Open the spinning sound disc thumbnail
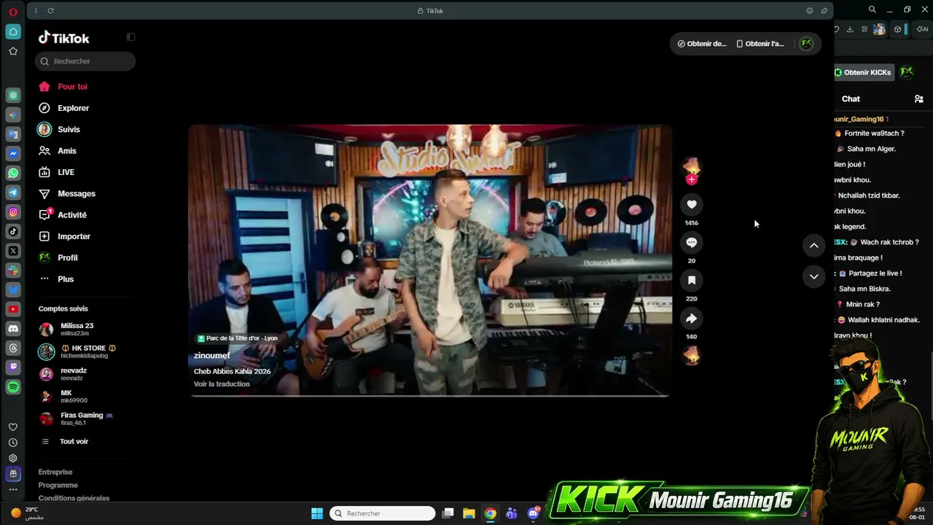The width and height of the screenshot is (933, 525). pos(692,356)
